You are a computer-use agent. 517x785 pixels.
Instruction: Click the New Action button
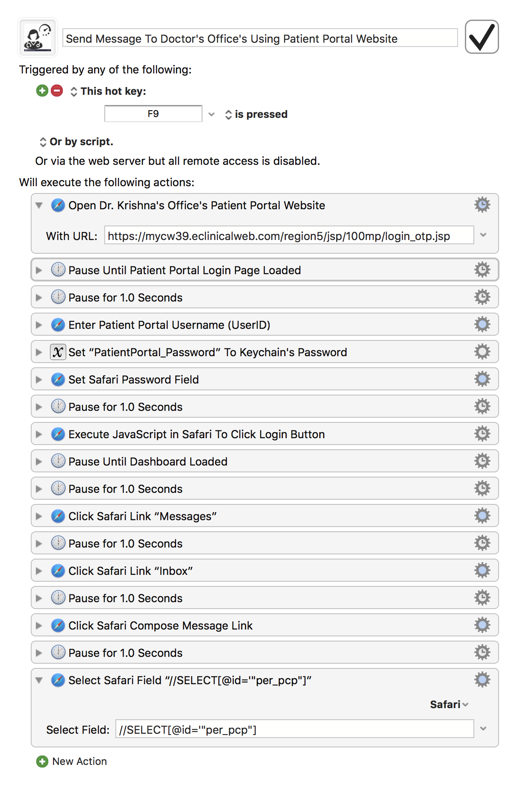(x=72, y=761)
